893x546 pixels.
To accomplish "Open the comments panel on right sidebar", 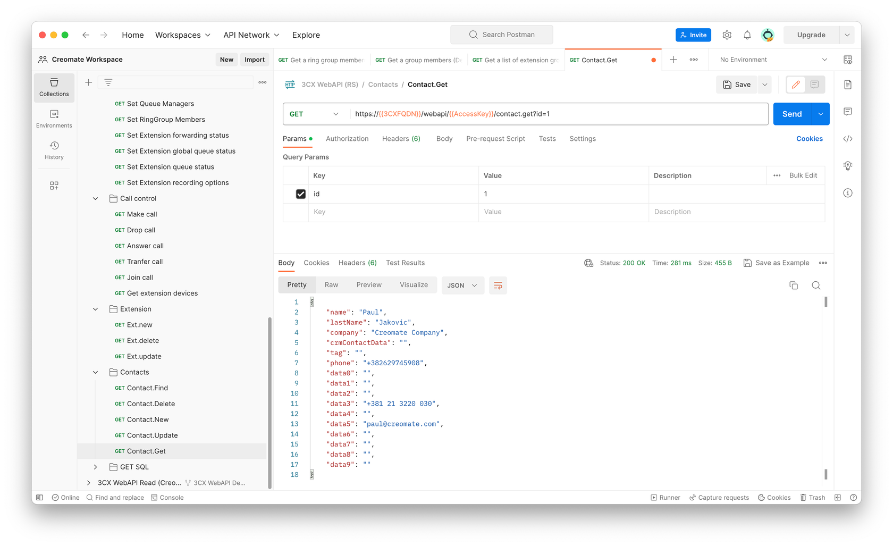I will [848, 112].
